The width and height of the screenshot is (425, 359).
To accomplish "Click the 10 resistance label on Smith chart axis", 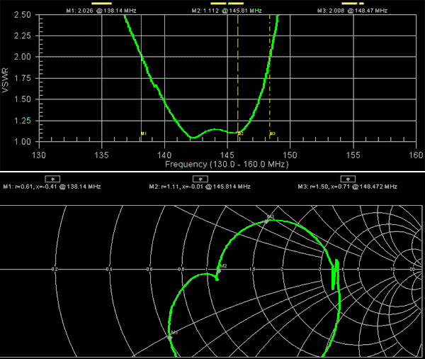I will [x=392, y=269].
